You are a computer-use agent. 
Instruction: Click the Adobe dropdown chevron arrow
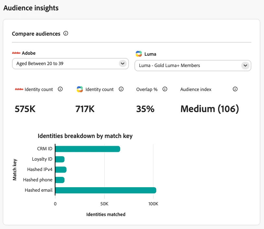coord(123,63)
